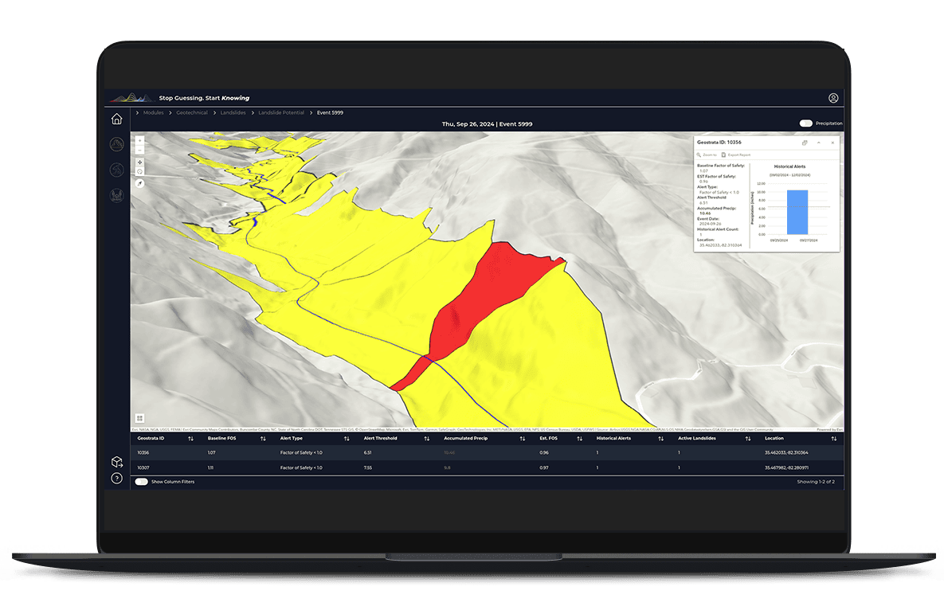Click the map zoom out minus button
944x610 pixels.
pyautogui.click(x=139, y=150)
